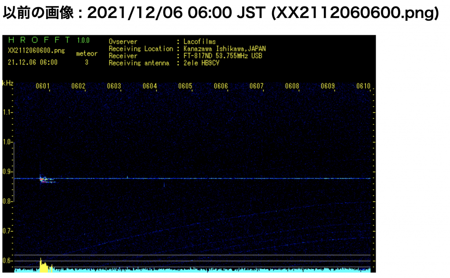Click observer name 'Lacofilms'
Screen dimensions: 450x278
point(200,42)
